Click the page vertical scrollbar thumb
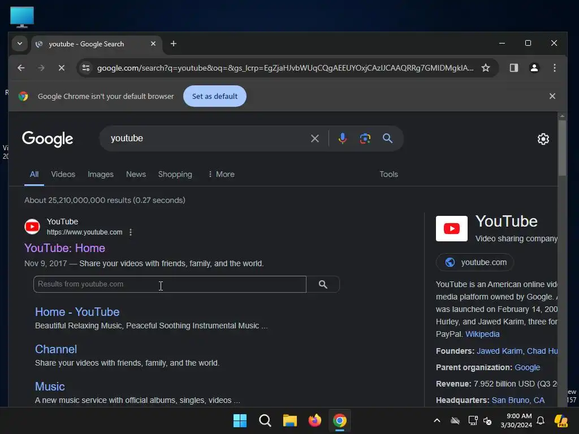 pyautogui.click(x=561, y=147)
